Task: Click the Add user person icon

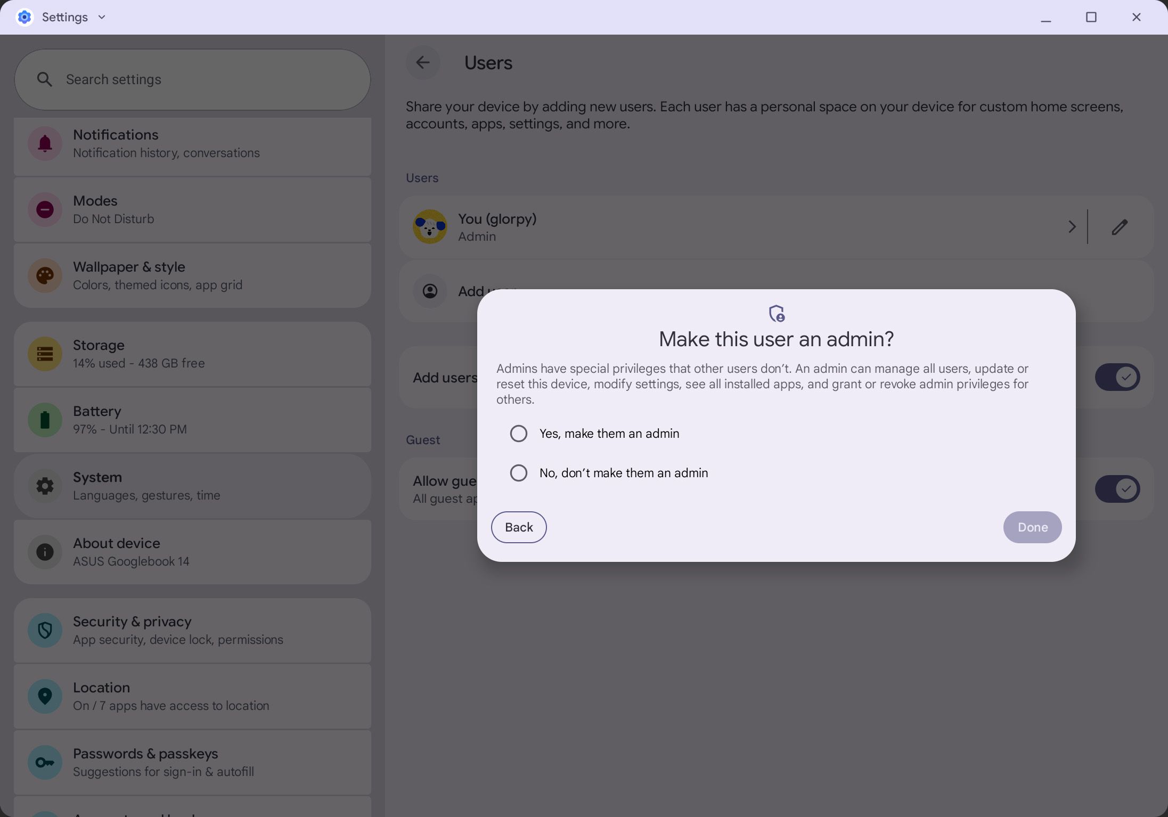Action: pyautogui.click(x=430, y=291)
